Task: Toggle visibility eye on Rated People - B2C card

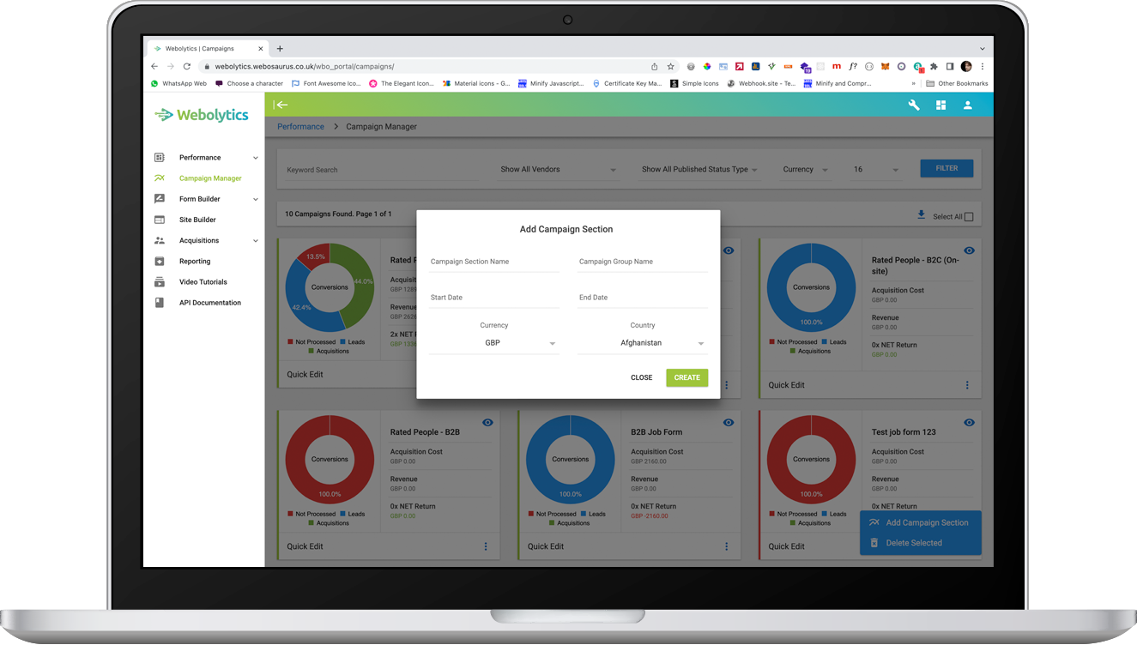Action: tap(969, 250)
